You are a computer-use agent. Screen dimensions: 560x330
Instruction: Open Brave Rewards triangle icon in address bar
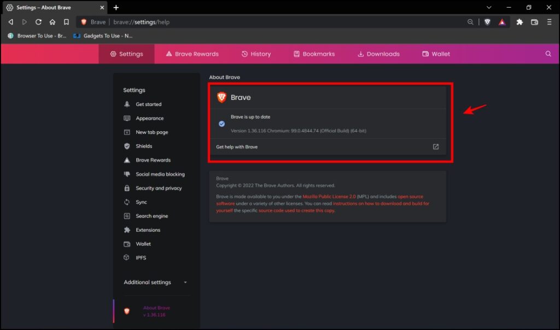(x=502, y=22)
